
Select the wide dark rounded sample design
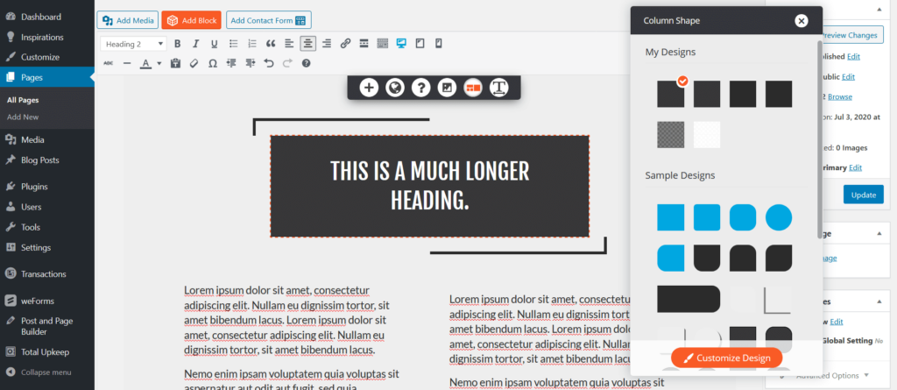[689, 299]
